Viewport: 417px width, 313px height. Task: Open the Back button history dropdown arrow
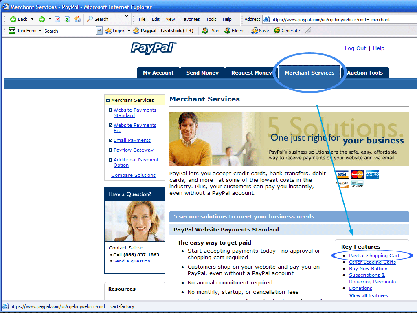[32, 19]
